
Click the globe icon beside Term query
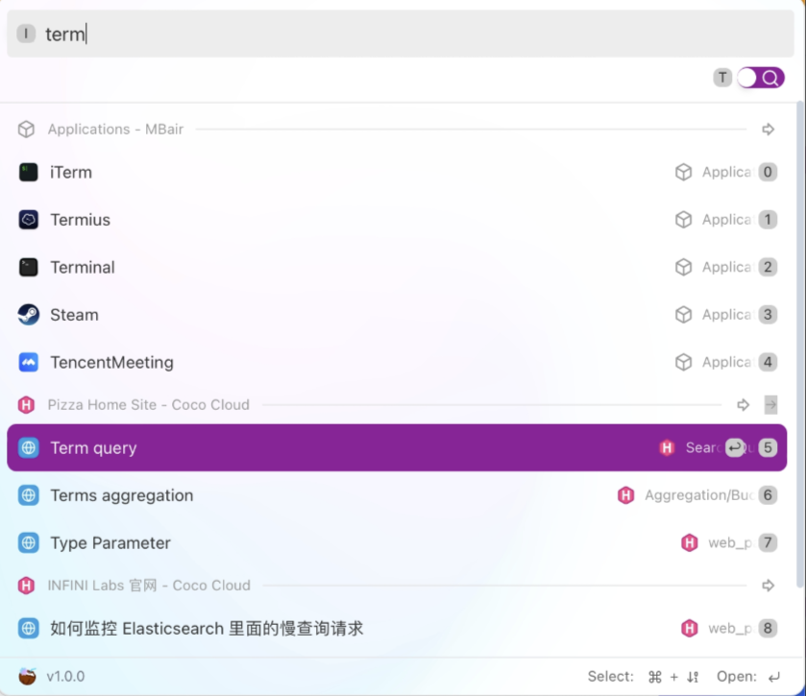(28, 447)
